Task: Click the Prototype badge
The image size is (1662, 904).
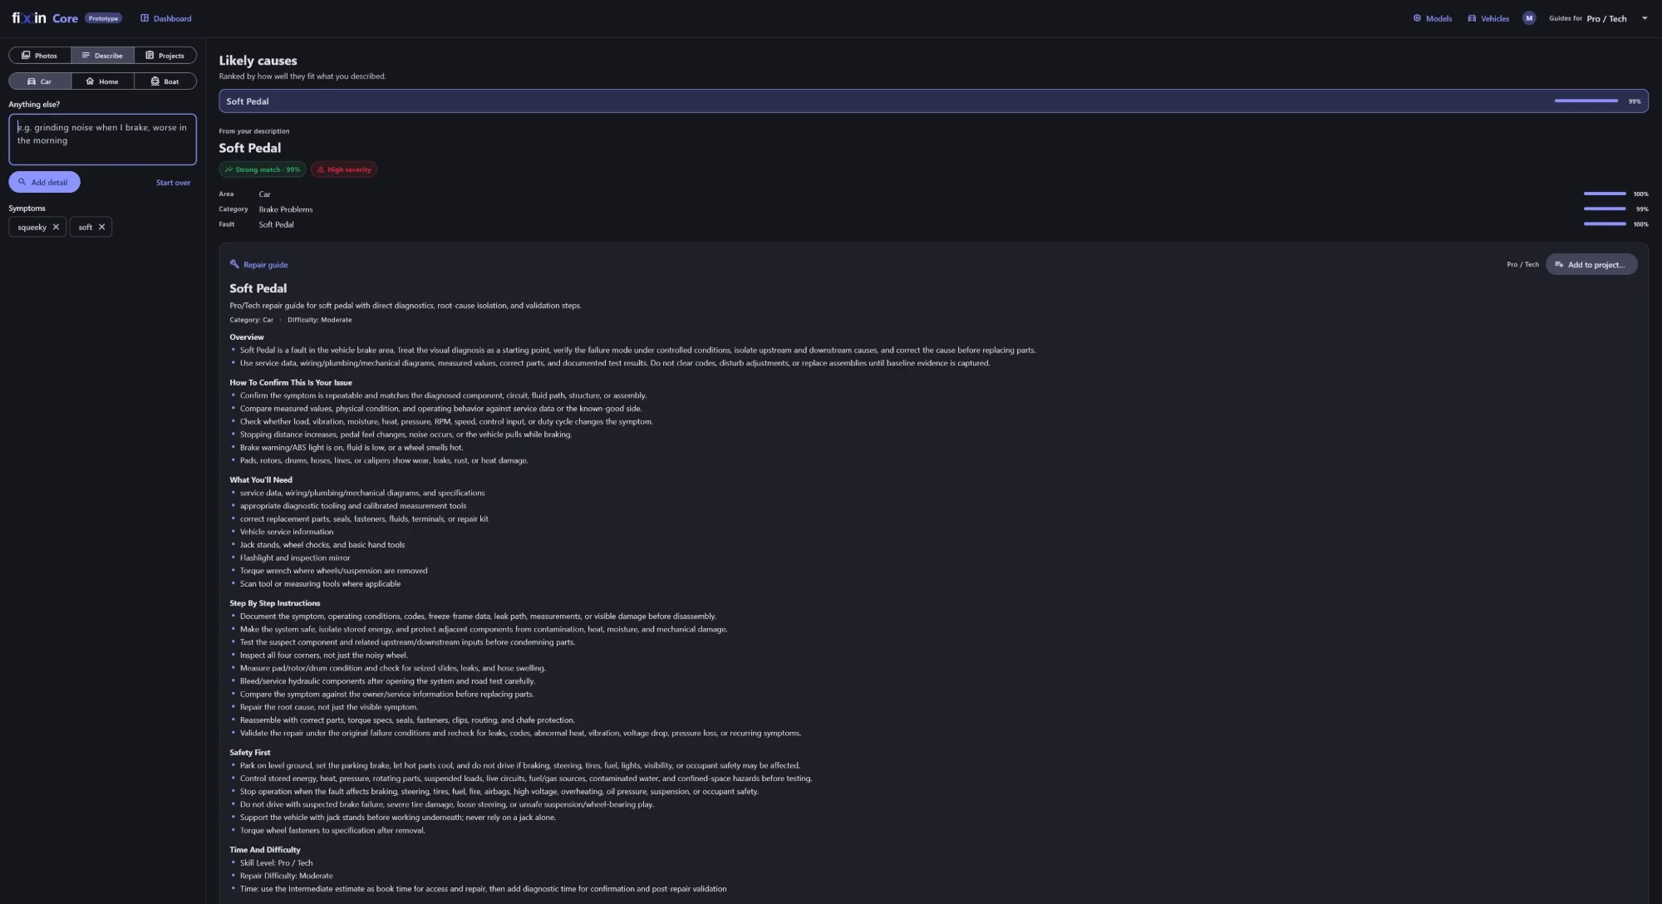Action: tap(103, 18)
